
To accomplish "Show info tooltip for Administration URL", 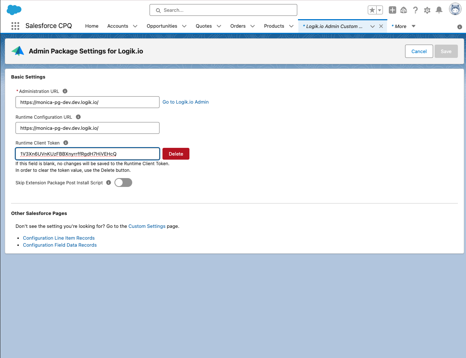I will pos(65,91).
